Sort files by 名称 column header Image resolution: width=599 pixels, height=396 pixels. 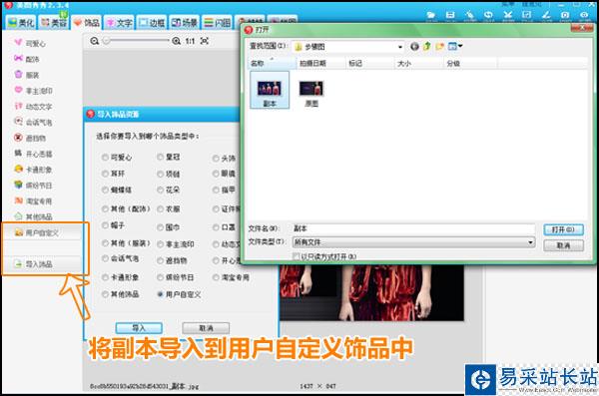click(x=272, y=64)
